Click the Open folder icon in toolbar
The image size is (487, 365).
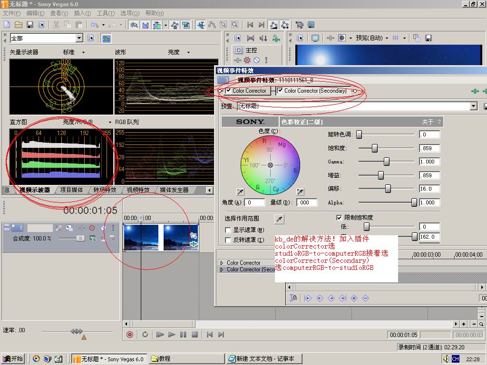[19, 25]
